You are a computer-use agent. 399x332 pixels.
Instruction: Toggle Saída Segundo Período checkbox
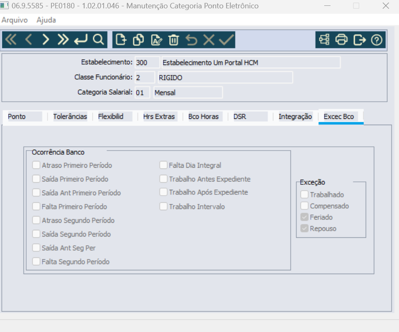(x=36, y=234)
